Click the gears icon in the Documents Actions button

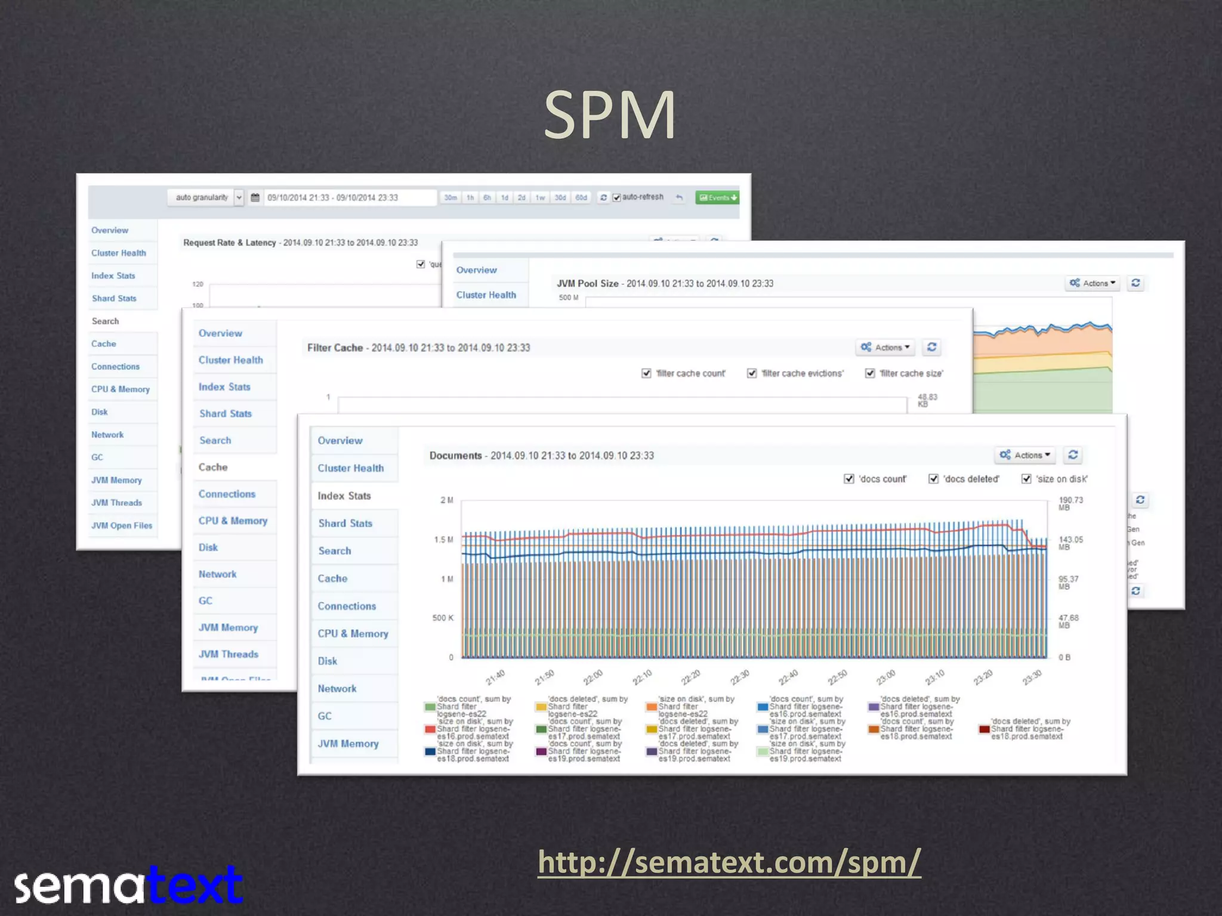[x=1005, y=454]
